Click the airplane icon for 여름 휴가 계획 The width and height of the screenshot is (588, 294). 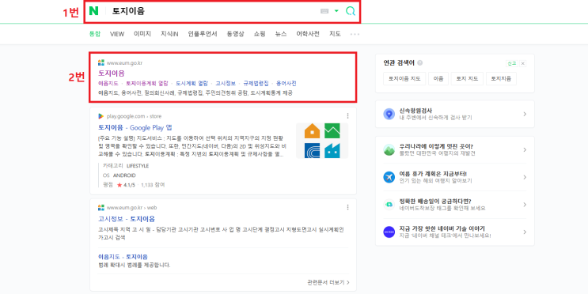tap(389, 177)
